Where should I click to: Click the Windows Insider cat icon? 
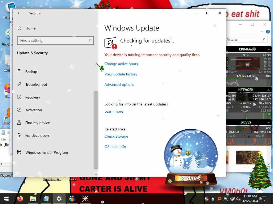(19, 152)
